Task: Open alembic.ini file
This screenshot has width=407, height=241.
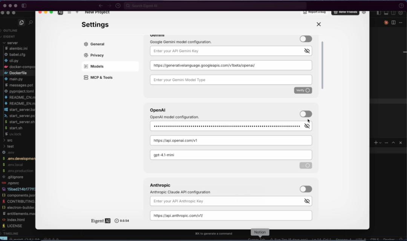Action: point(18,49)
